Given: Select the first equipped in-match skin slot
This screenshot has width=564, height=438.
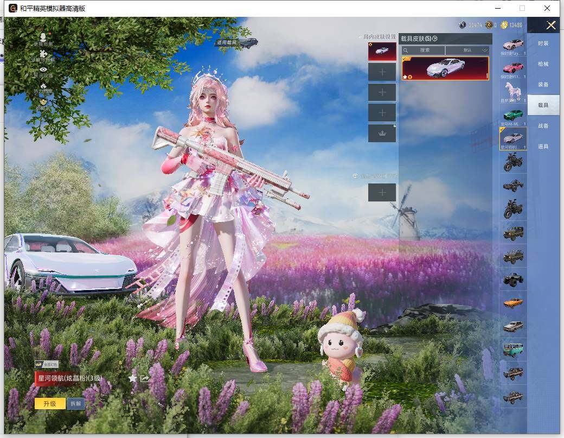Looking at the screenshot, I should click(382, 51).
